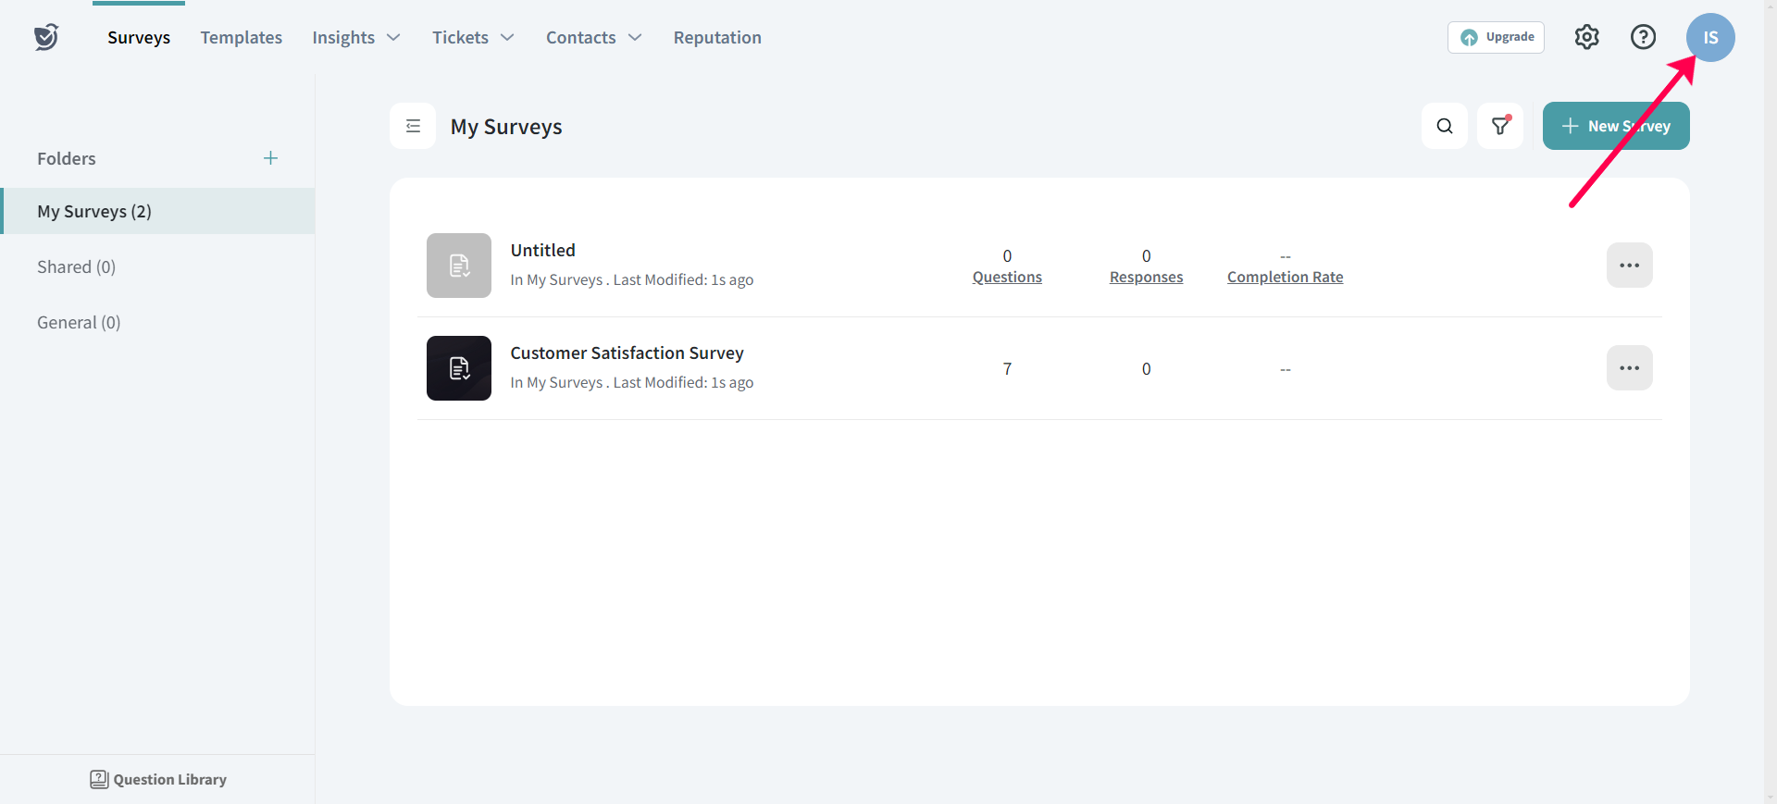The image size is (1777, 804).
Task: Open more options for Customer Satisfaction Survey
Action: click(x=1629, y=368)
